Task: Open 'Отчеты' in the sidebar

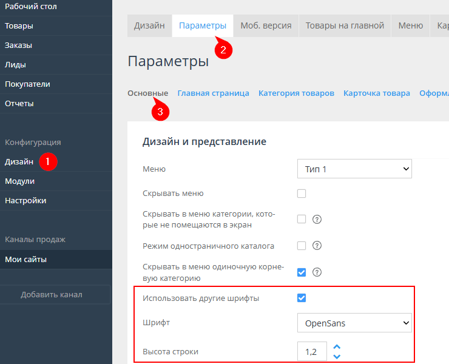Action: click(x=56, y=104)
